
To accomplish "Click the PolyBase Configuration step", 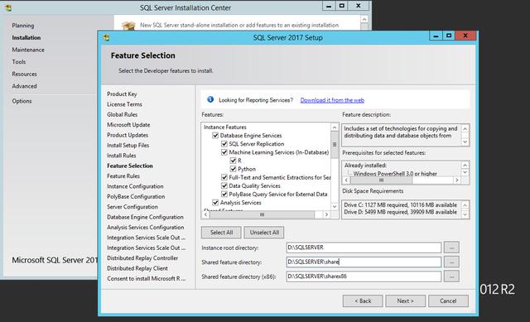I will tap(136, 197).
